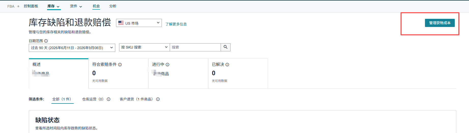Image resolution: width=469 pixels, height=133 pixels.
Task: Select the 概述 summary tab
Action: pos(59,73)
